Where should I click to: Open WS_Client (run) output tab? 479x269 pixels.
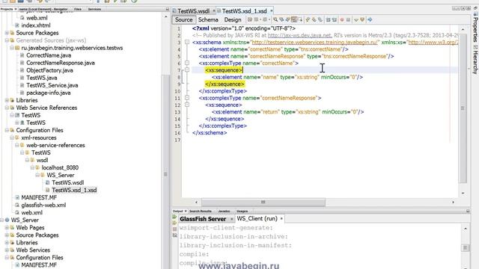coord(257,219)
